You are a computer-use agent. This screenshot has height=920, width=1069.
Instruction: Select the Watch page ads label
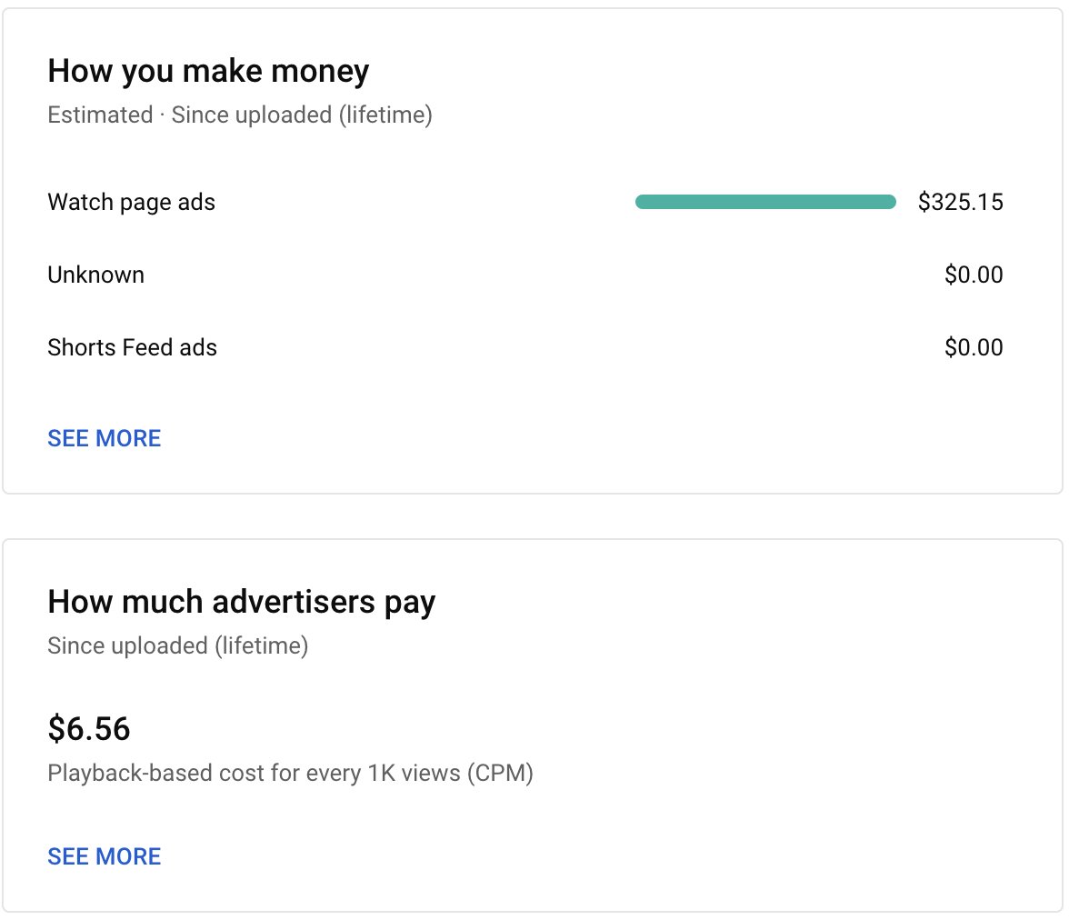(132, 203)
